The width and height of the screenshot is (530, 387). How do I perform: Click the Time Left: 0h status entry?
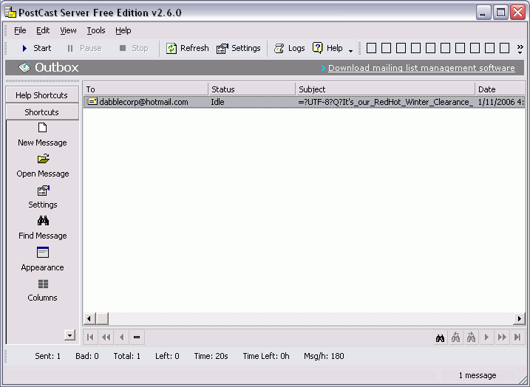(266, 356)
